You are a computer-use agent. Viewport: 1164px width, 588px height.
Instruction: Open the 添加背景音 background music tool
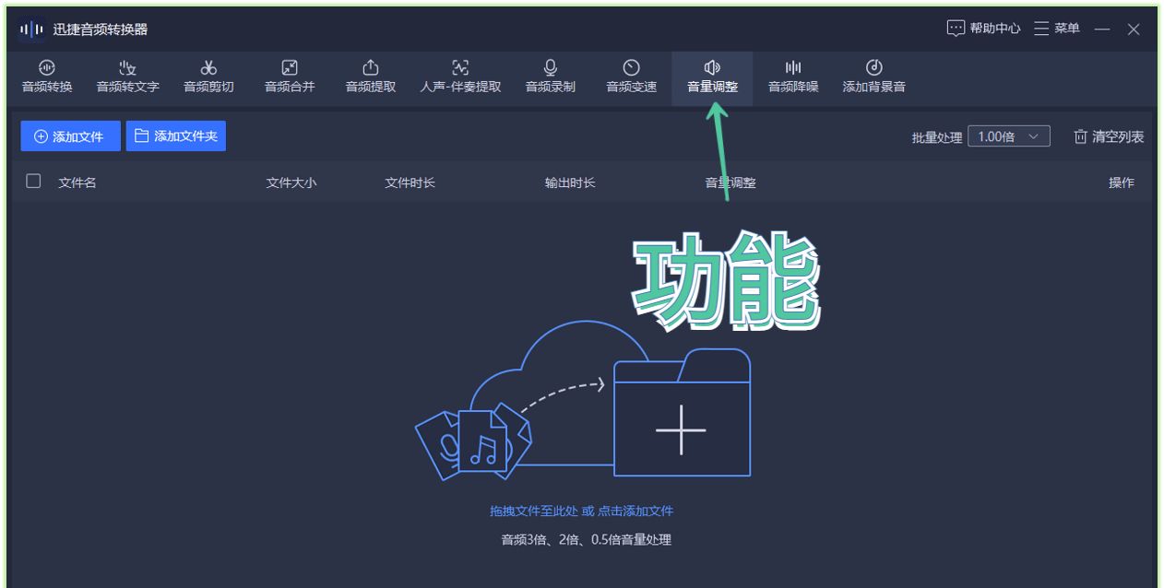pos(874,77)
